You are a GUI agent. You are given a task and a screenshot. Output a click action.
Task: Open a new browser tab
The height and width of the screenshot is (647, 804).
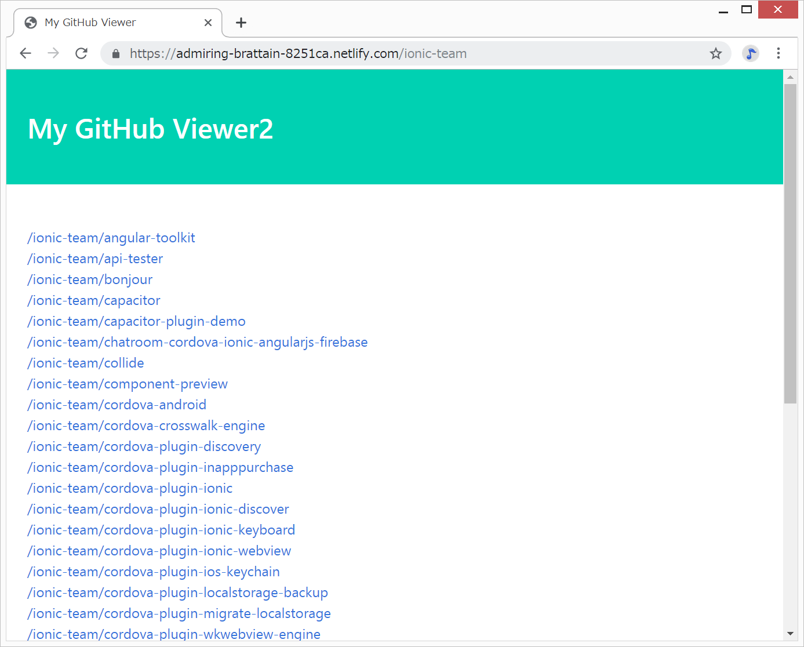point(241,23)
